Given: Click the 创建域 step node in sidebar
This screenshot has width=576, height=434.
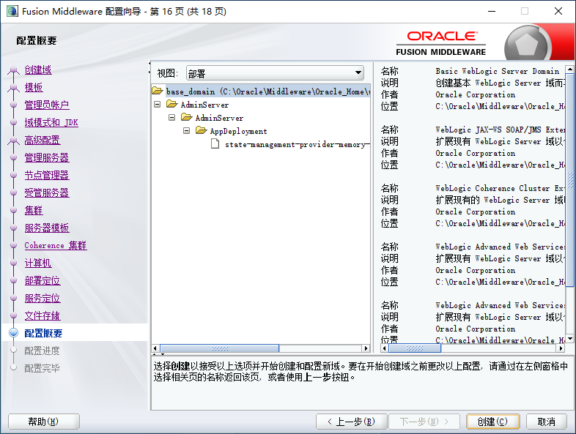Looking at the screenshot, I should click(14, 70).
